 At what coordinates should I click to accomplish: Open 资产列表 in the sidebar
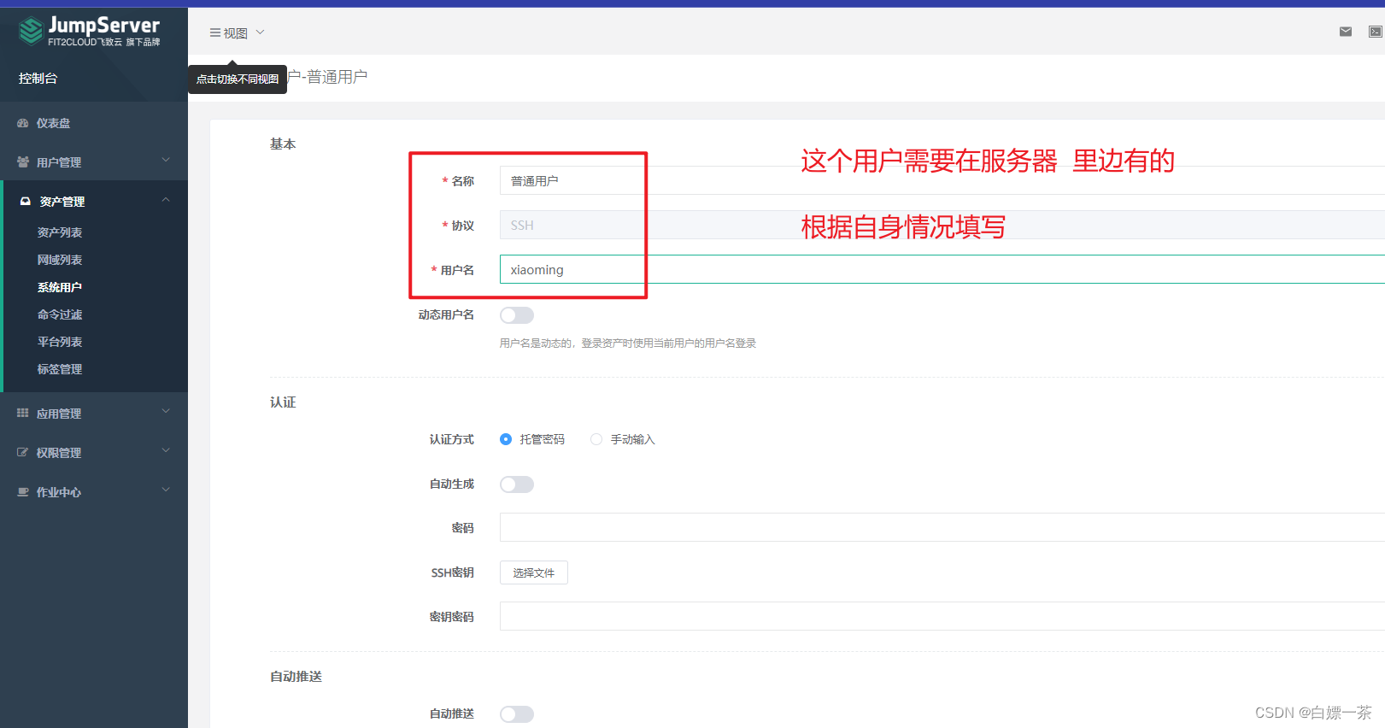tap(60, 232)
